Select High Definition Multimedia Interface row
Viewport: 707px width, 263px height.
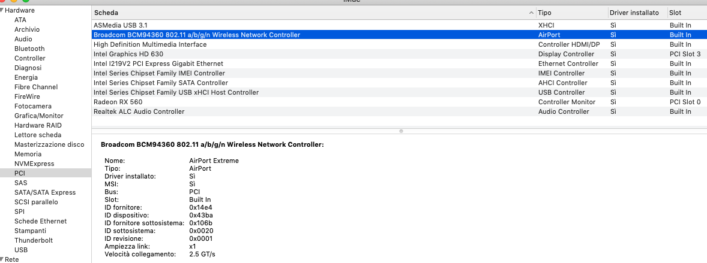[x=399, y=44]
